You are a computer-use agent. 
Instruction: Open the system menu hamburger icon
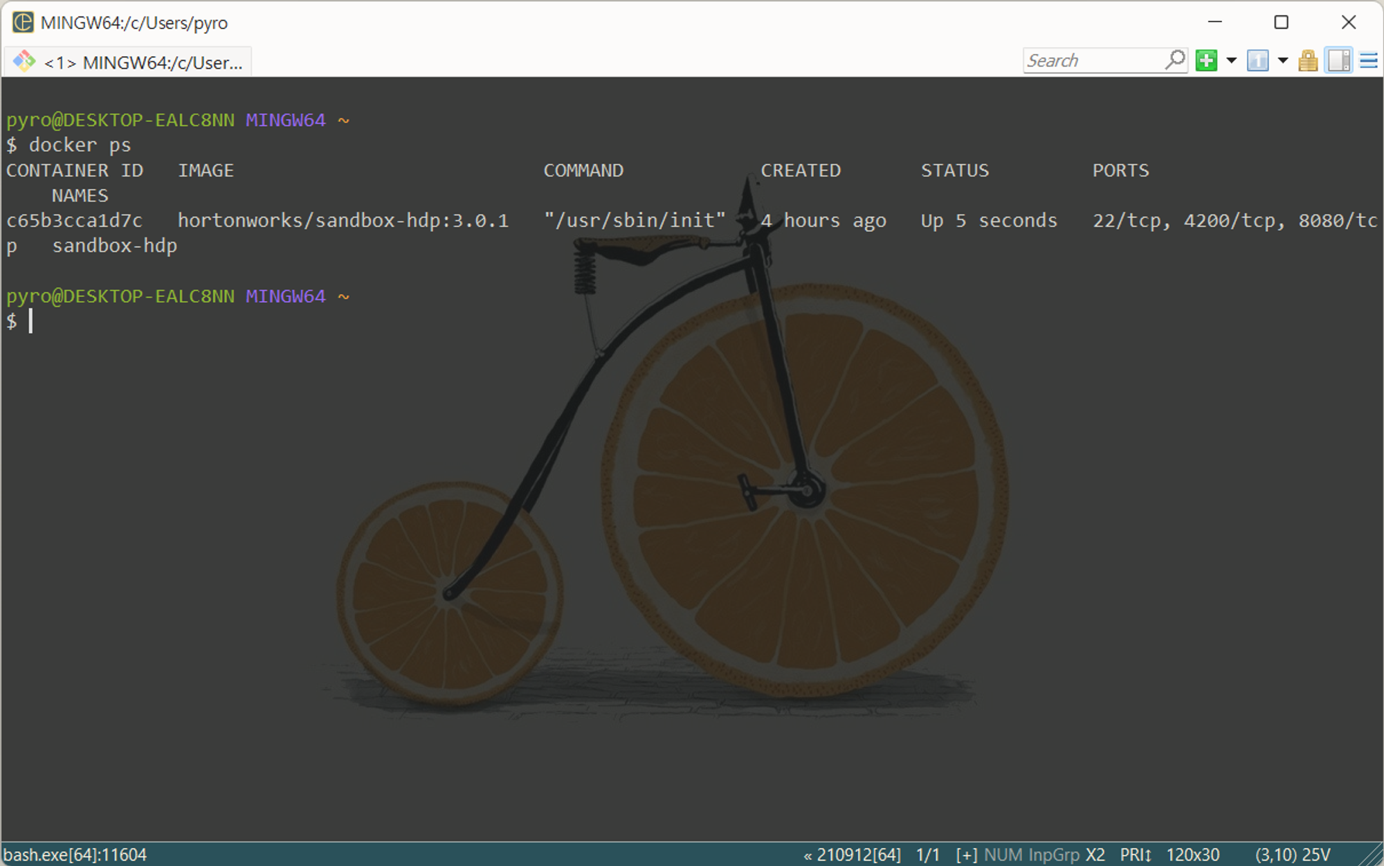tap(1369, 60)
